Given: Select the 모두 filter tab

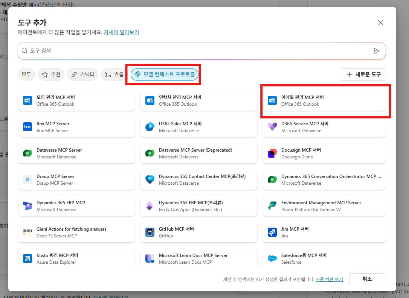Looking at the screenshot, I should 26,74.
